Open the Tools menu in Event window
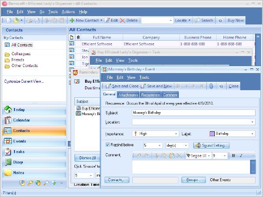Image resolution: width=263 pixels, height=197 pixels. 144,77
